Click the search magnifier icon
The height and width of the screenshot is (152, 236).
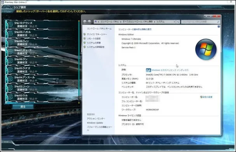coord(218,22)
